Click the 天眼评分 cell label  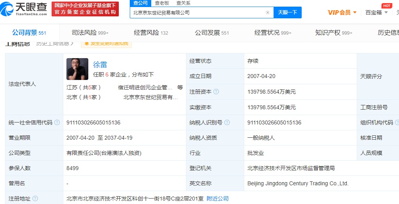pos(371,76)
